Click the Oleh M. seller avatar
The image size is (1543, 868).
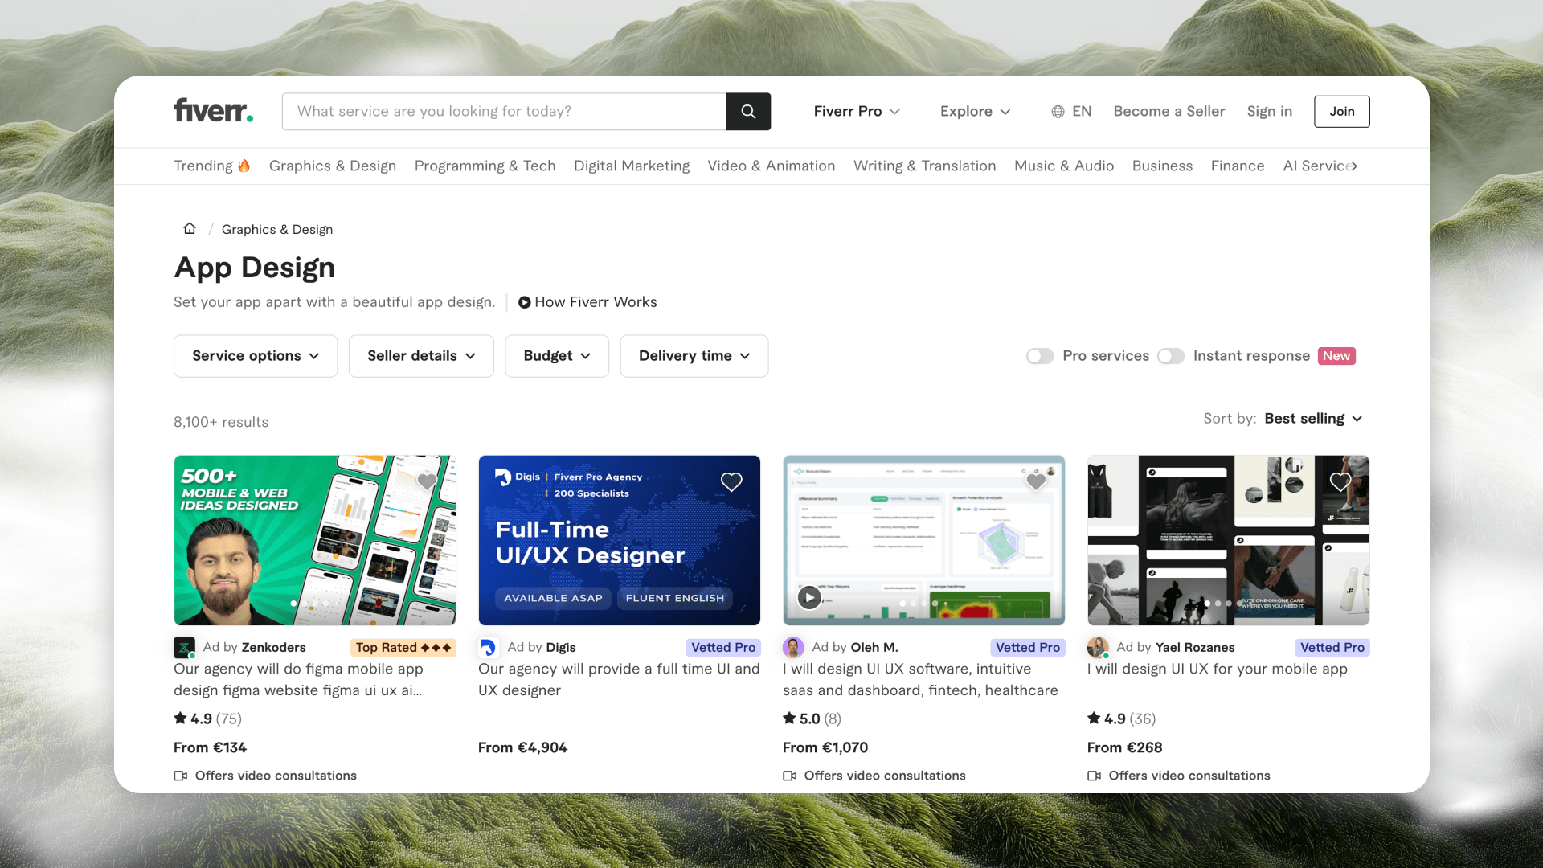pos(793,647)
